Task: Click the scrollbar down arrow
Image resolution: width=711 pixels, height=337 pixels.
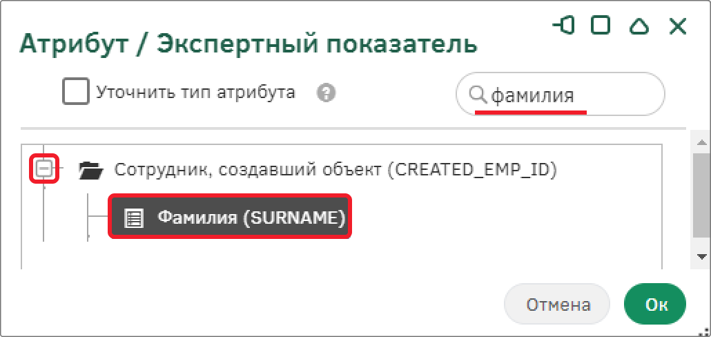Action: (701, 257)
